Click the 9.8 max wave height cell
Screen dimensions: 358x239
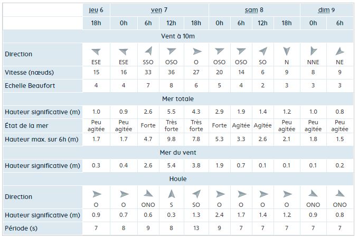click(x=171, y=139)
